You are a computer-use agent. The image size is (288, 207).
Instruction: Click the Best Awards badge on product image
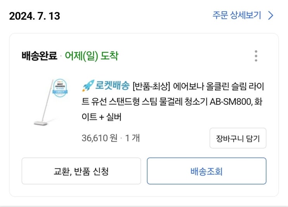pos(59,89)
